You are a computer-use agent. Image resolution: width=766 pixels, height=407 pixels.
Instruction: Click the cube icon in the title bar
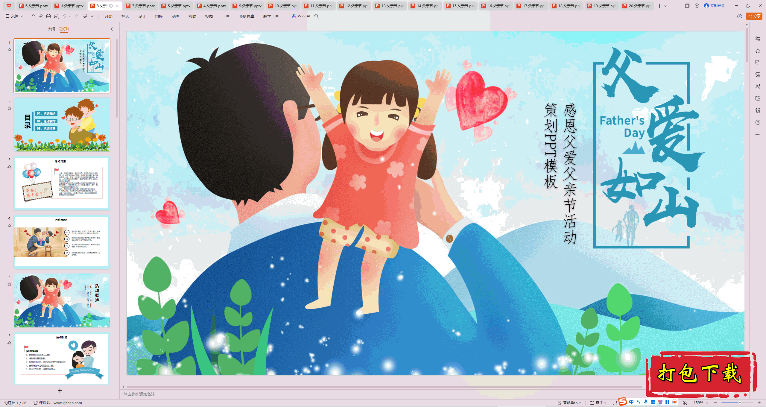(697, 6)
